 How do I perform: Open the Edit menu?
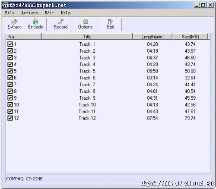click(49, 13)
